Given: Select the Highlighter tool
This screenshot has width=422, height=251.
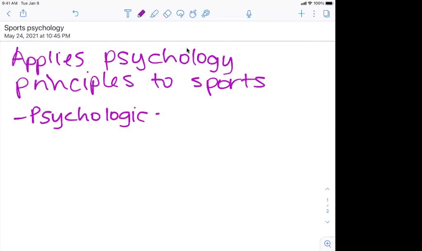Looking at the screenshot, I should [155, 14].
